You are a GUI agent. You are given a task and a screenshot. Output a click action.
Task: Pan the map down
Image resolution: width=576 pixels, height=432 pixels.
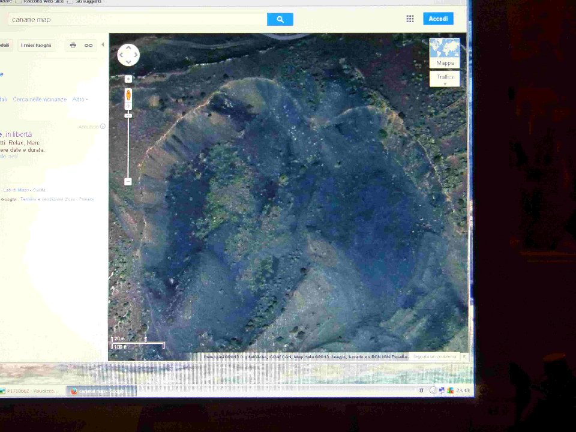pyautogui.click(x=128, y=62)
